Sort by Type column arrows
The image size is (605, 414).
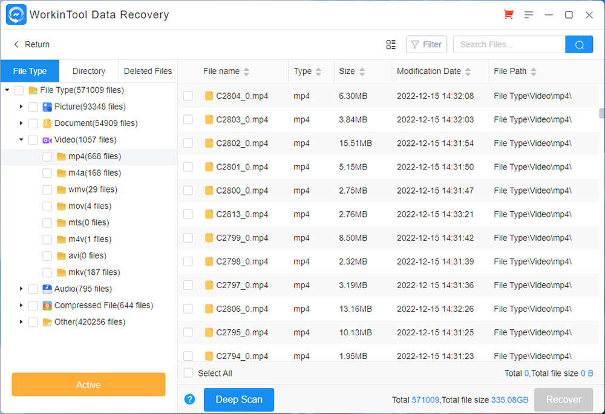pos(318,71)
